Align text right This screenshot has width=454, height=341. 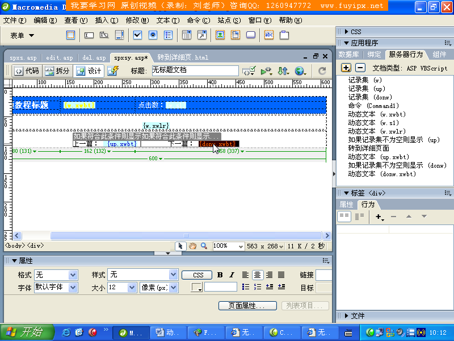270,275
